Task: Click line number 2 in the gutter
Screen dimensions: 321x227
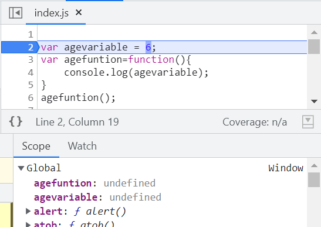Action: tap(31, 48)
